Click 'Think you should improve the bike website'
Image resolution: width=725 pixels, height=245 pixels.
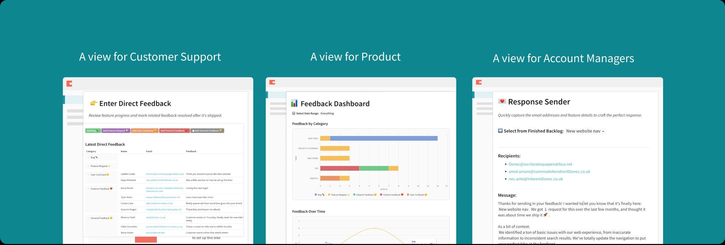pos(208,174)
